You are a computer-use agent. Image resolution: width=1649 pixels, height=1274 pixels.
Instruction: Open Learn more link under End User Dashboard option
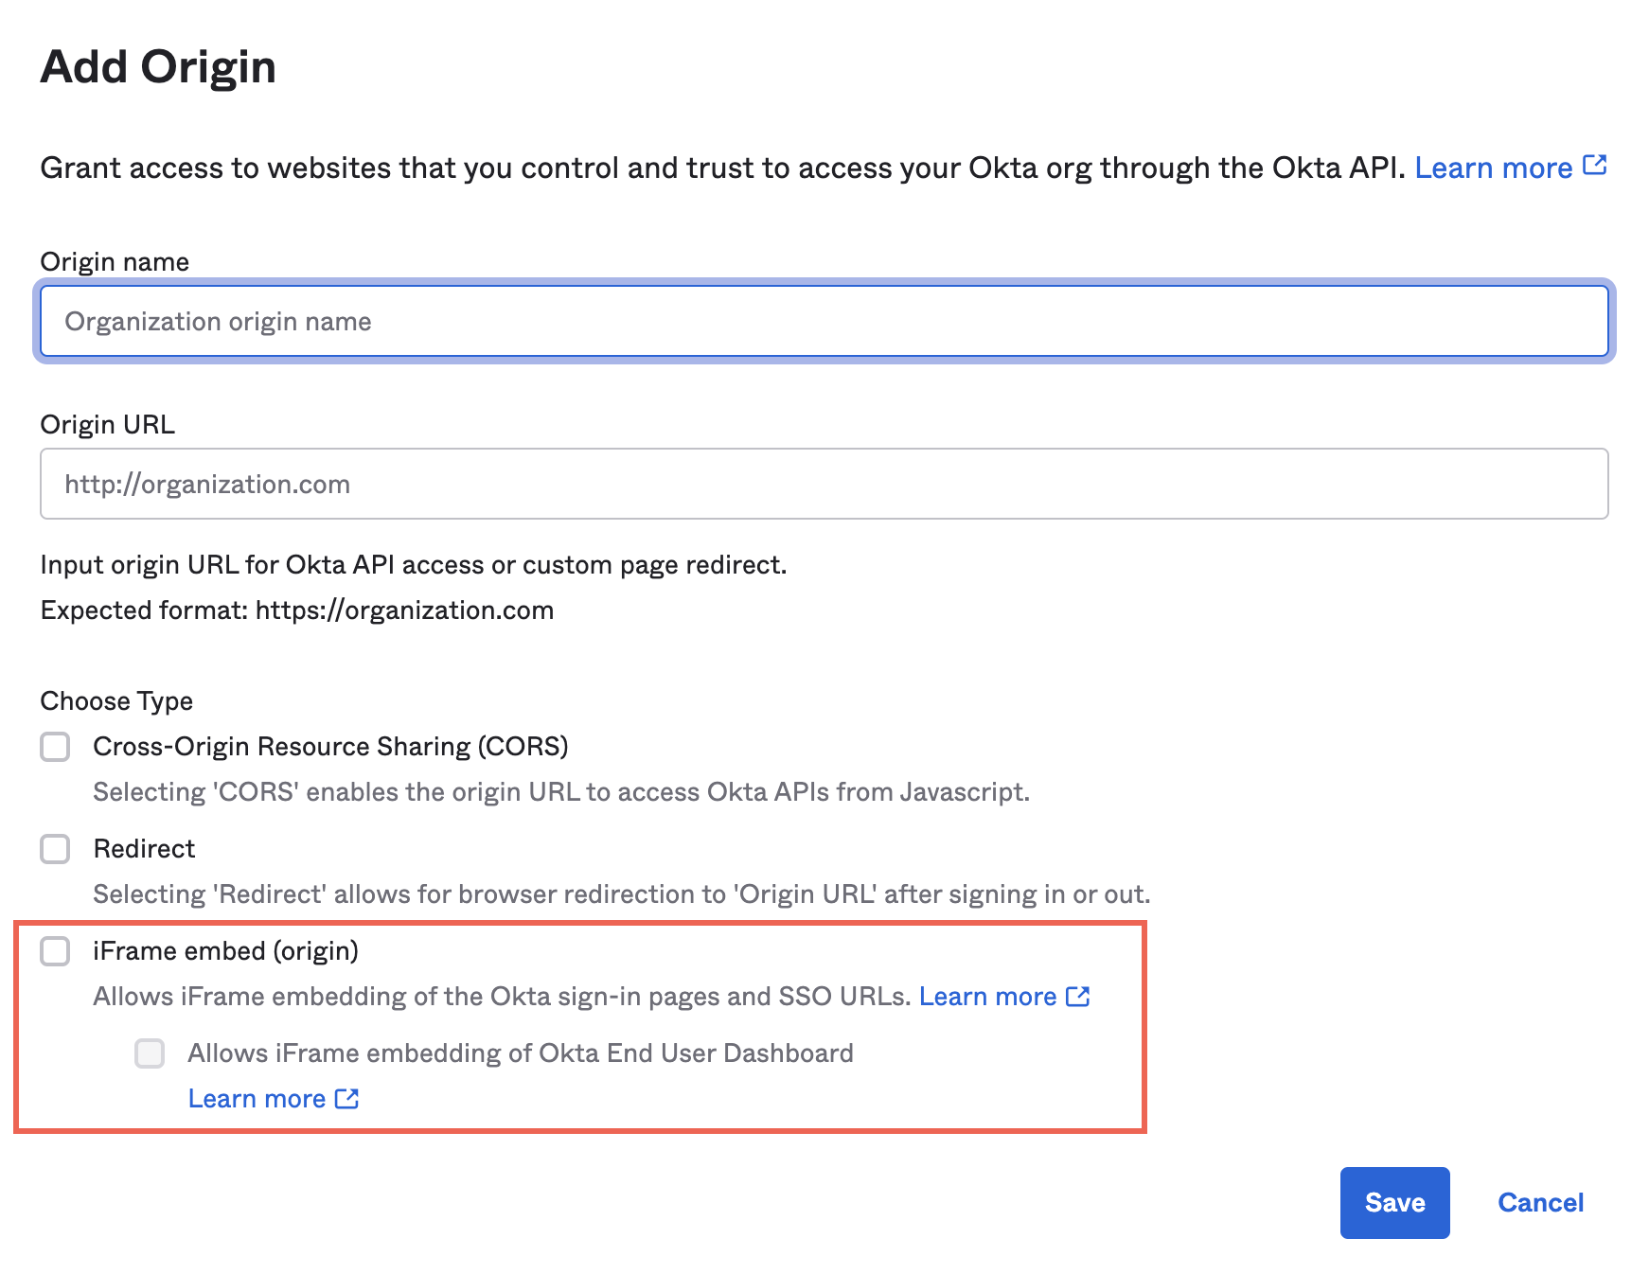257,1099
